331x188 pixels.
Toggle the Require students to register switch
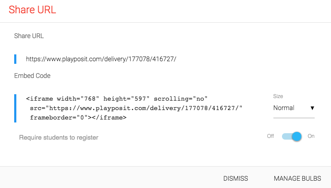point(292,137)
